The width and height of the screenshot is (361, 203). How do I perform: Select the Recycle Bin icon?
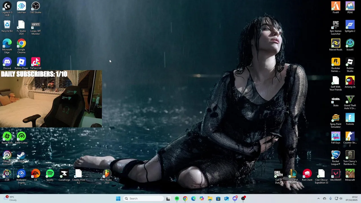(7, 27)
